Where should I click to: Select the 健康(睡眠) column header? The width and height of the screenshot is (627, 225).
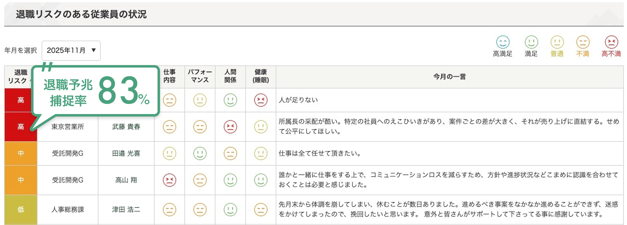[261, 76]
